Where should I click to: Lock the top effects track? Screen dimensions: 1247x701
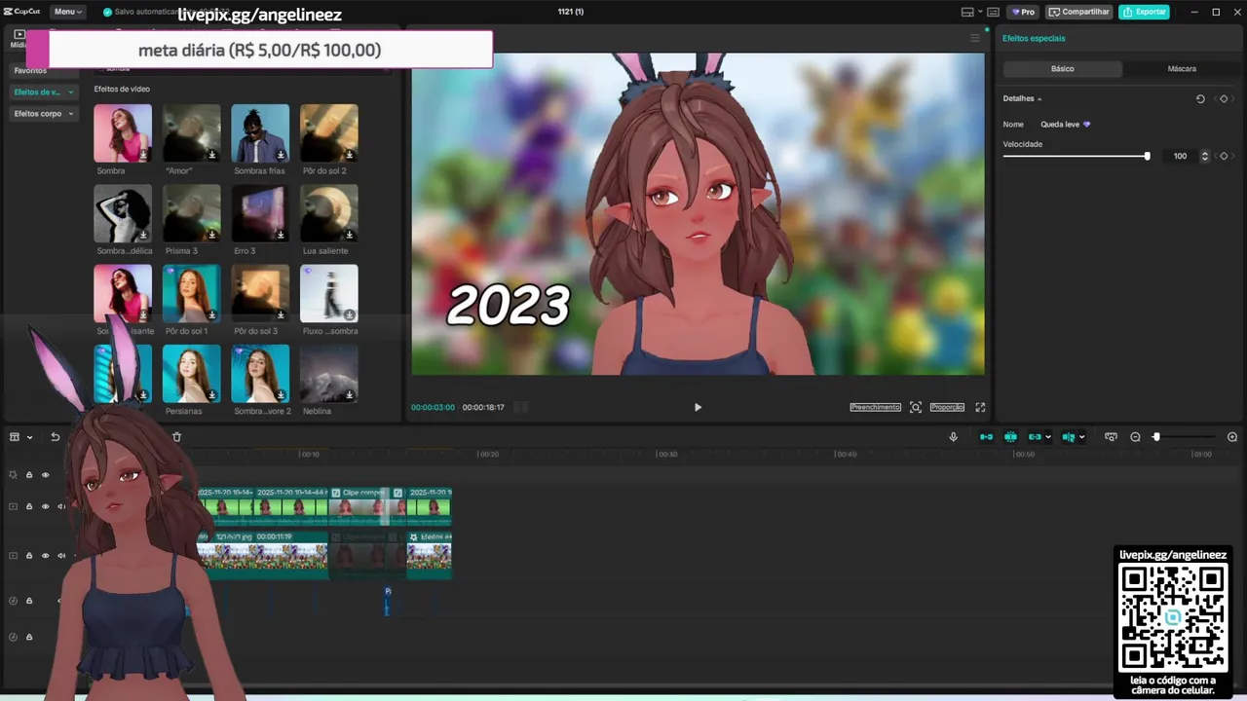click(29, 475)
